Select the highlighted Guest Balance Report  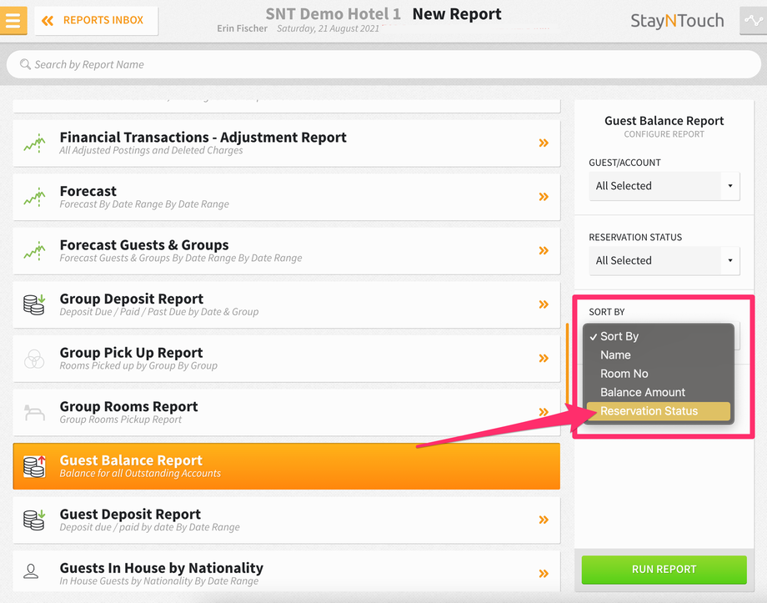(x=286, y=466)
